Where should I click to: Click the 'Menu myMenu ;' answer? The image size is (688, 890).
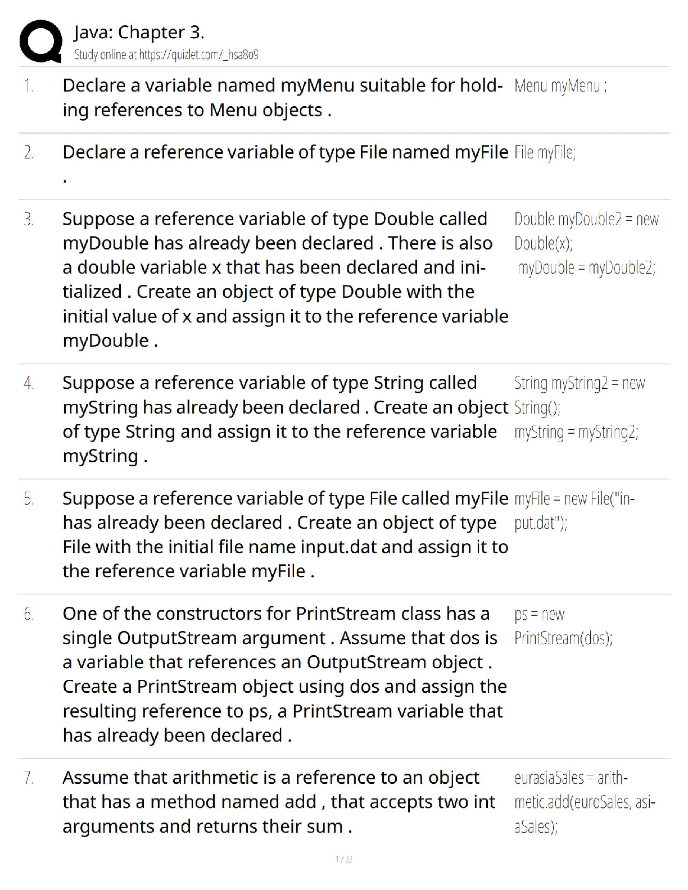tap(560, 86)
